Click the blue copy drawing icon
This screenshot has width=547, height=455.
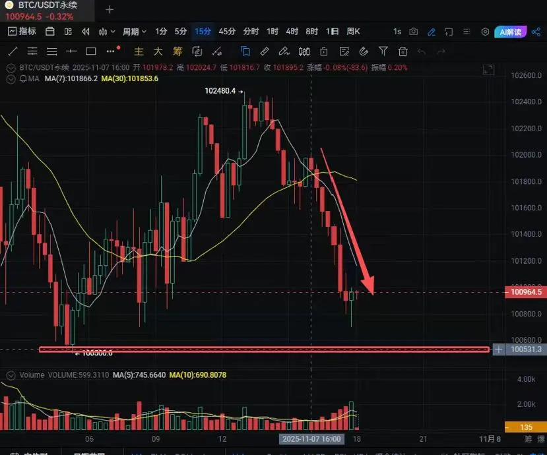point(245,51)
